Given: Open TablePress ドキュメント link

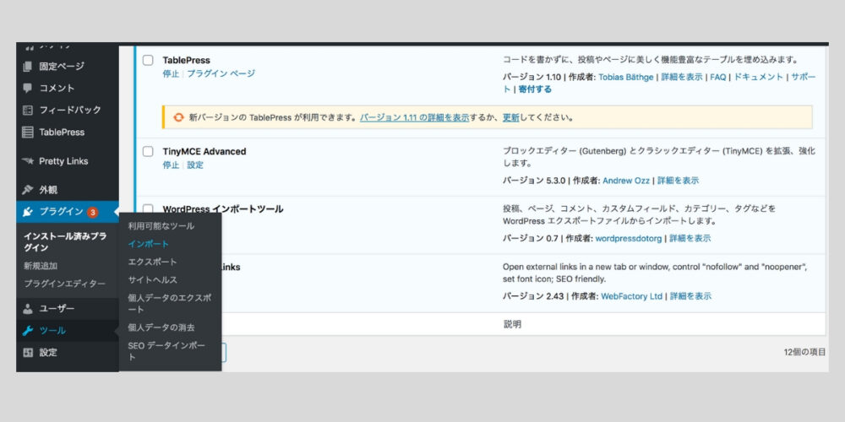Looking at the screenshot, I should coord(758,77).
